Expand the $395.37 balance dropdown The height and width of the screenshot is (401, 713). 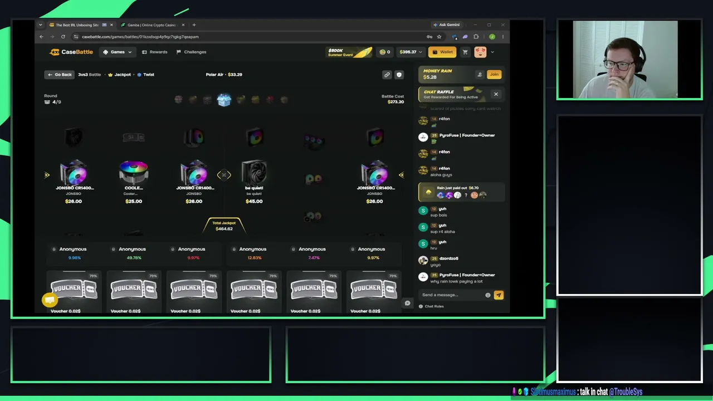411,52
